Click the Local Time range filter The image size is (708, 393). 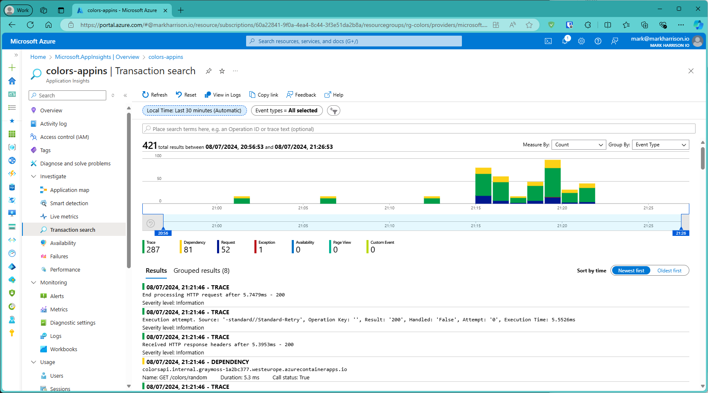pos(194,111)
